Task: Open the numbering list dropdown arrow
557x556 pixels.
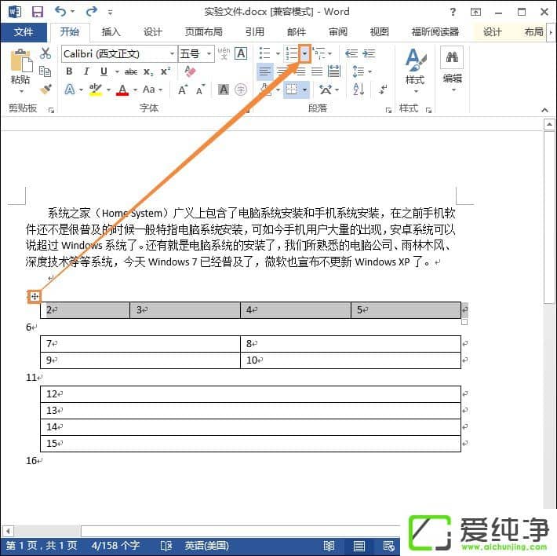Action: coord(304,53)
